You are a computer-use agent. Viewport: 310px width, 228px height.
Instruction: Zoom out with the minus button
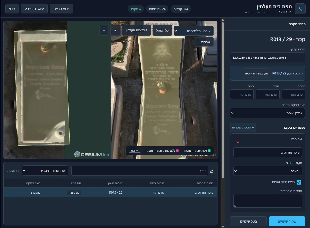pos(104,31)
